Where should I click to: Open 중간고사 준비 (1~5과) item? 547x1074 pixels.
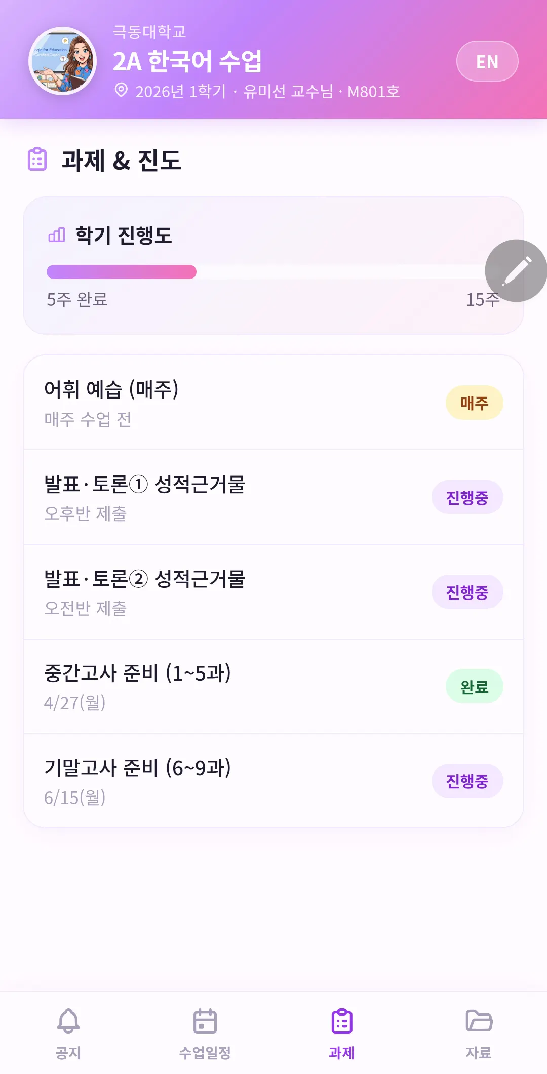(273, 687)
